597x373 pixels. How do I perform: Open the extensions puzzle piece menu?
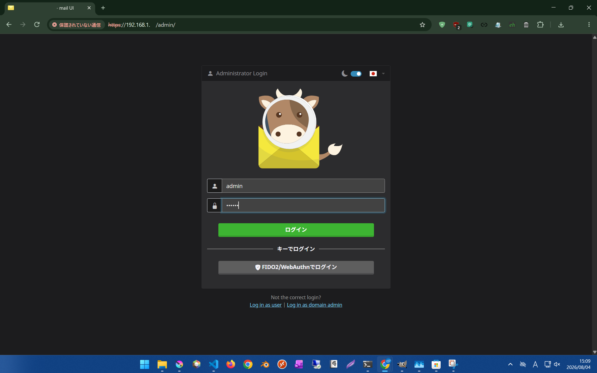(540, 25)
